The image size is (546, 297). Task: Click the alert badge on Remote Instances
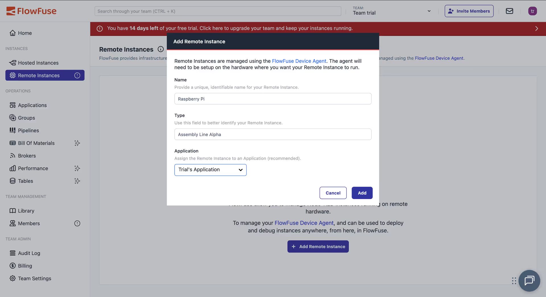point(77,75)
